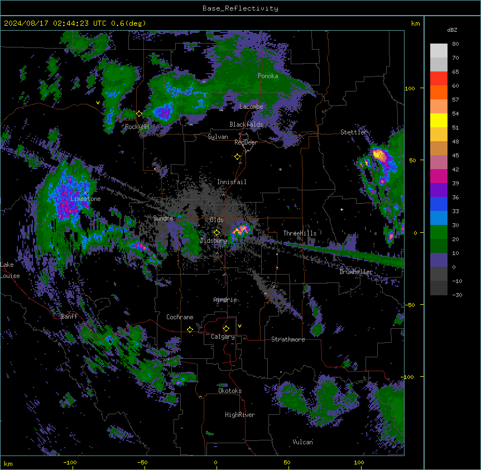
Task: Click the RockyMH town label
Action: pyautogui.click(x=137, y=127)
